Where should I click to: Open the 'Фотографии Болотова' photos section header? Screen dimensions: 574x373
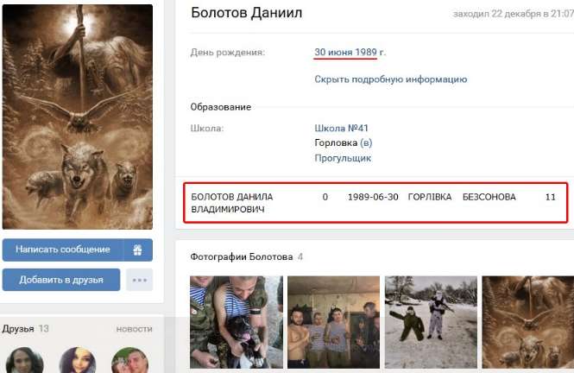tap(241, 256)
